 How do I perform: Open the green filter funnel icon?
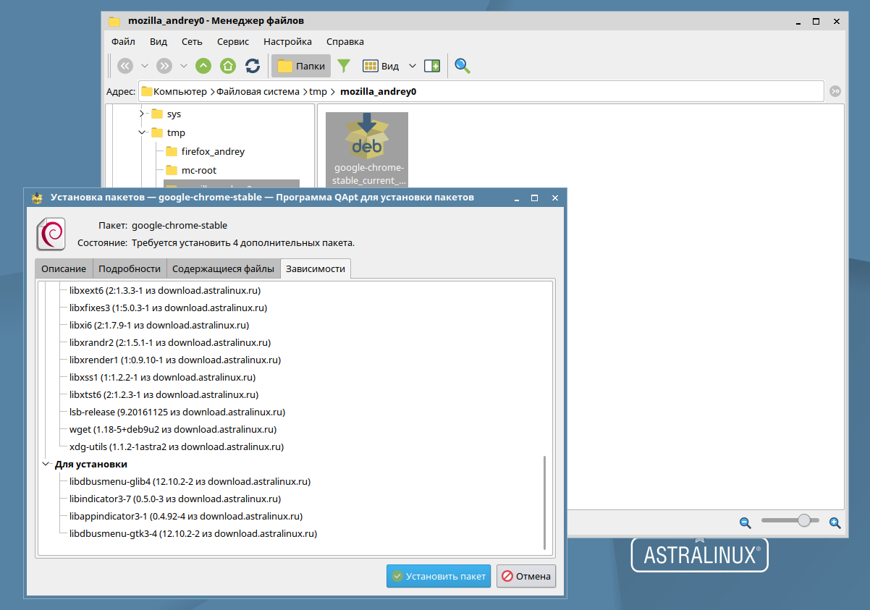pyautogui.click(x=344, y=66)
